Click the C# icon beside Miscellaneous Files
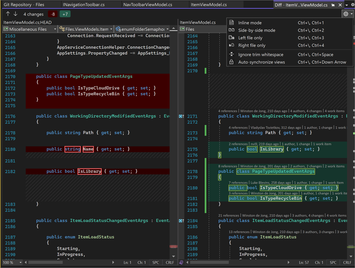 [6, 29]
